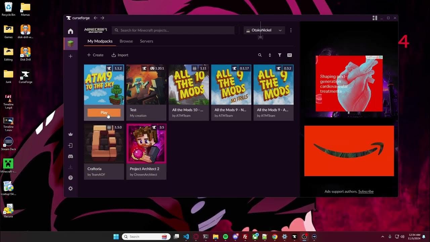The width and height of the screenshot is (430, 242).
Task: Click the modpack search magnifier icon
Action: [260, 55]
